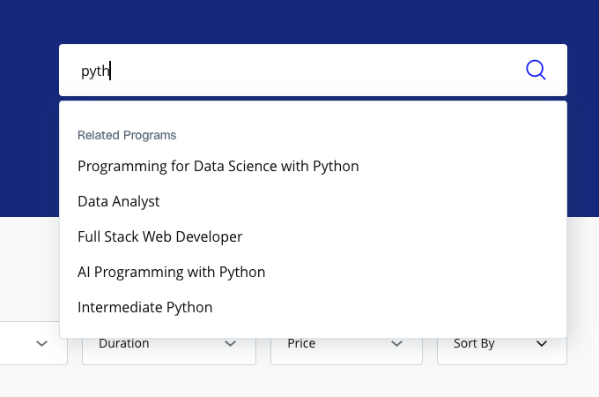Click the typed text "pyth" in search bar

click(x=94, y=71)
